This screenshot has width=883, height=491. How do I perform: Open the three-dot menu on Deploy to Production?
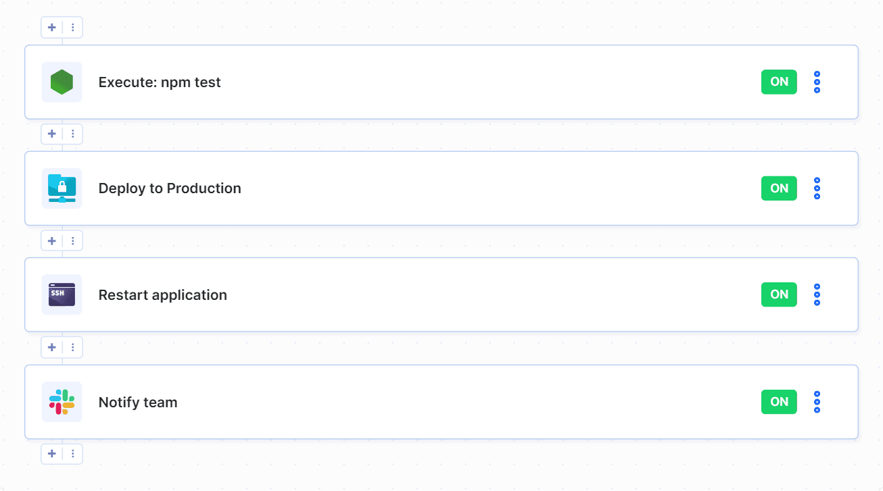tap(817, 188)
